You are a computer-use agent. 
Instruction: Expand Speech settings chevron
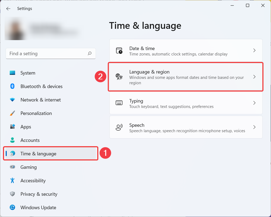pyautogui.click(x=254, y=127)
